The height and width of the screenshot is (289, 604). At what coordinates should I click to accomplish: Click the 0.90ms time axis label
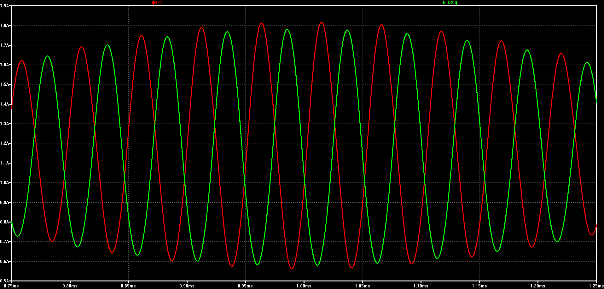pos(187,286)
